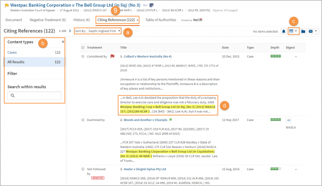
Task: Select All Results in sidebar
Action: 34,62
